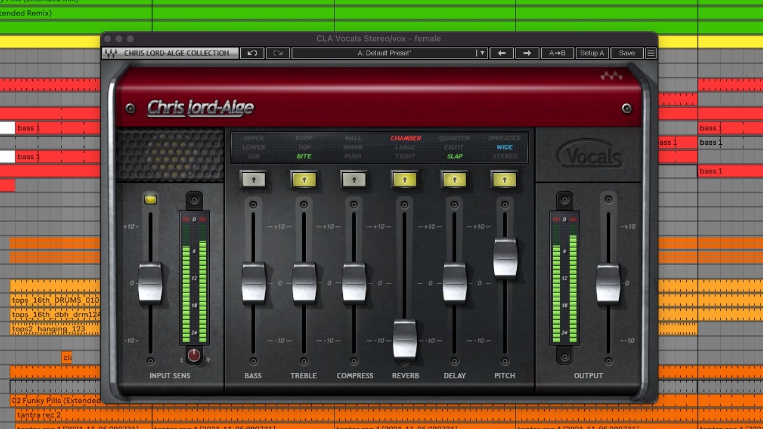Switch setups with the Setup A button

(592, 53)
